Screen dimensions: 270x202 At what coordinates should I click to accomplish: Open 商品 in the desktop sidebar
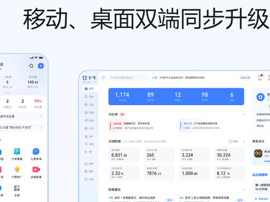(x=89, y=97)
